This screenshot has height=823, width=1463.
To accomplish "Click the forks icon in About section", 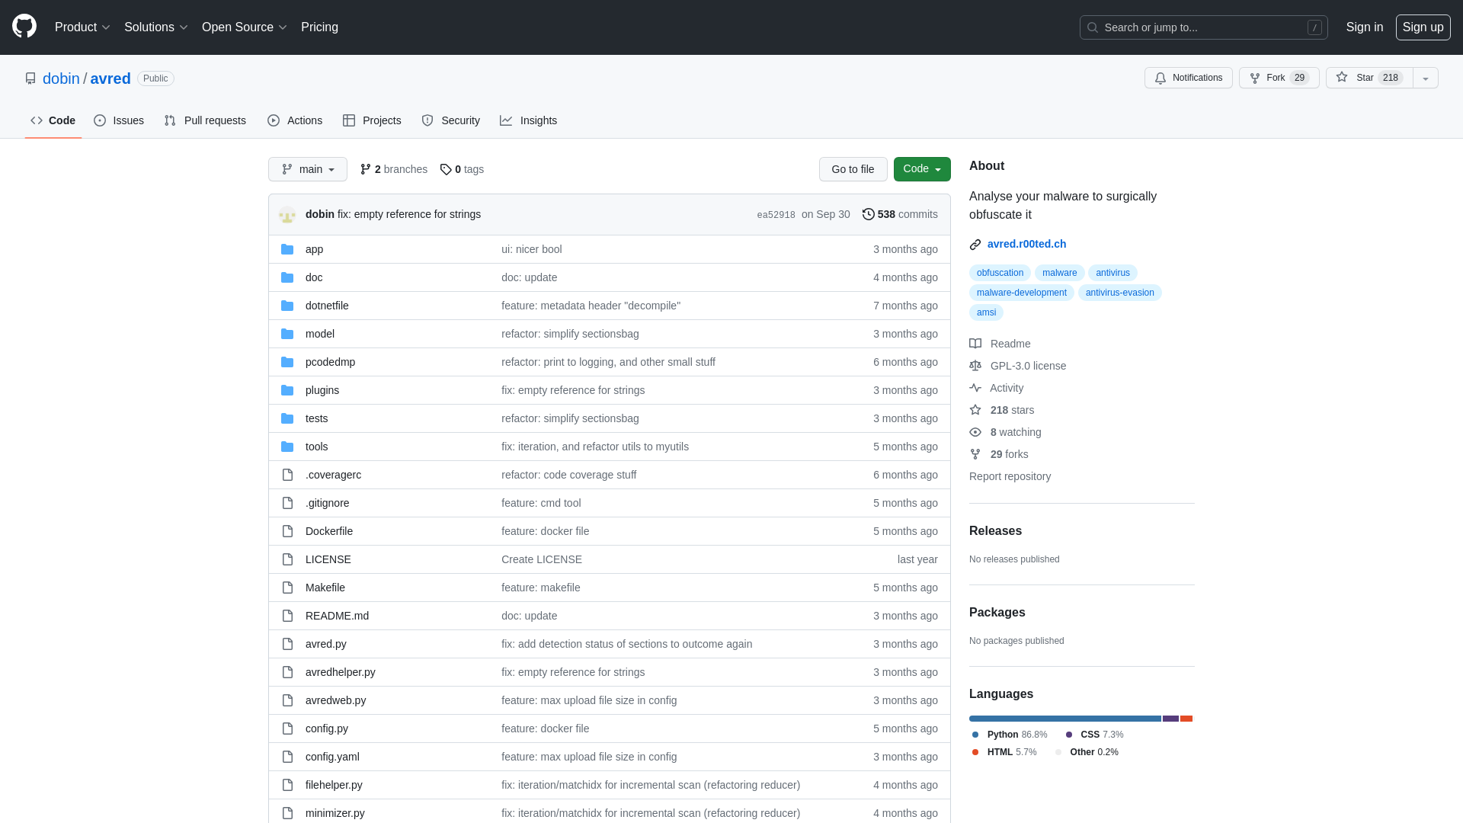I will tap(975, 454).
